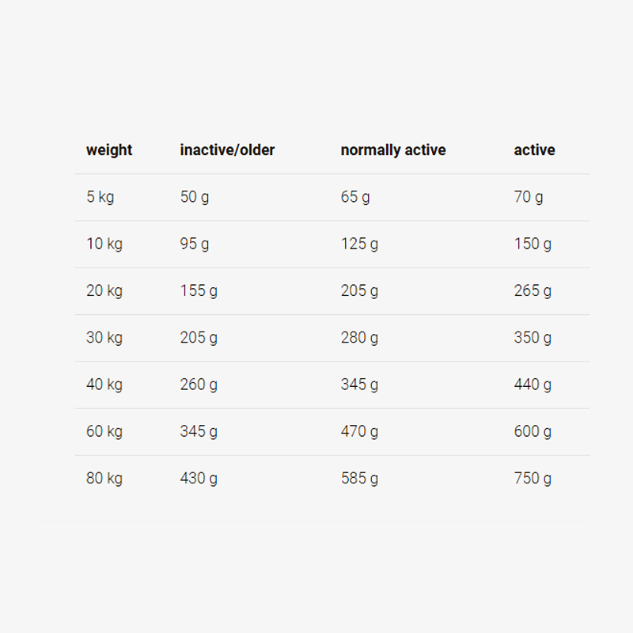Click the 80 kg row label
The width and height of the screenshot is (633, 633).
[x=104, y=478]
